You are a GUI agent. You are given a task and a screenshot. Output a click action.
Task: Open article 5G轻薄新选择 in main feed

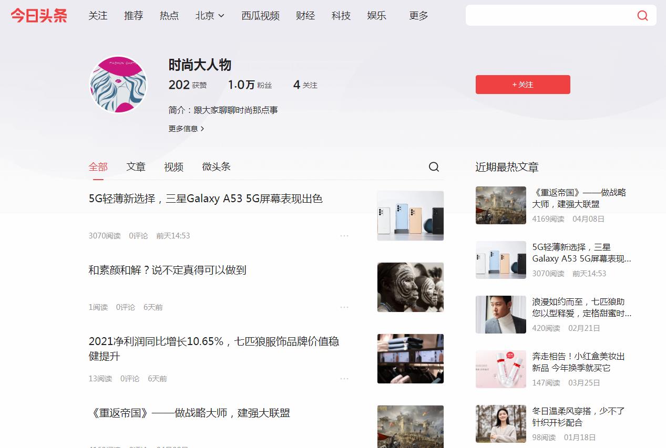pyautogui.click(x=206, y=199)
